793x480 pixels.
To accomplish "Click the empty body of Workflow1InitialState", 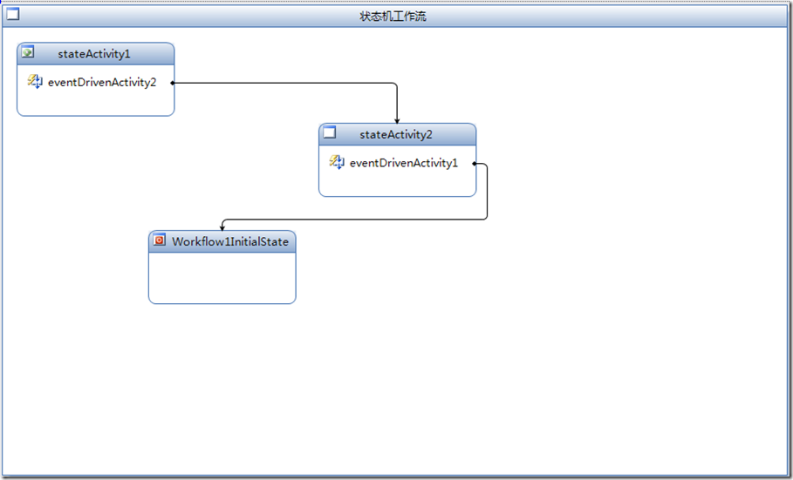I will [222, 277].
